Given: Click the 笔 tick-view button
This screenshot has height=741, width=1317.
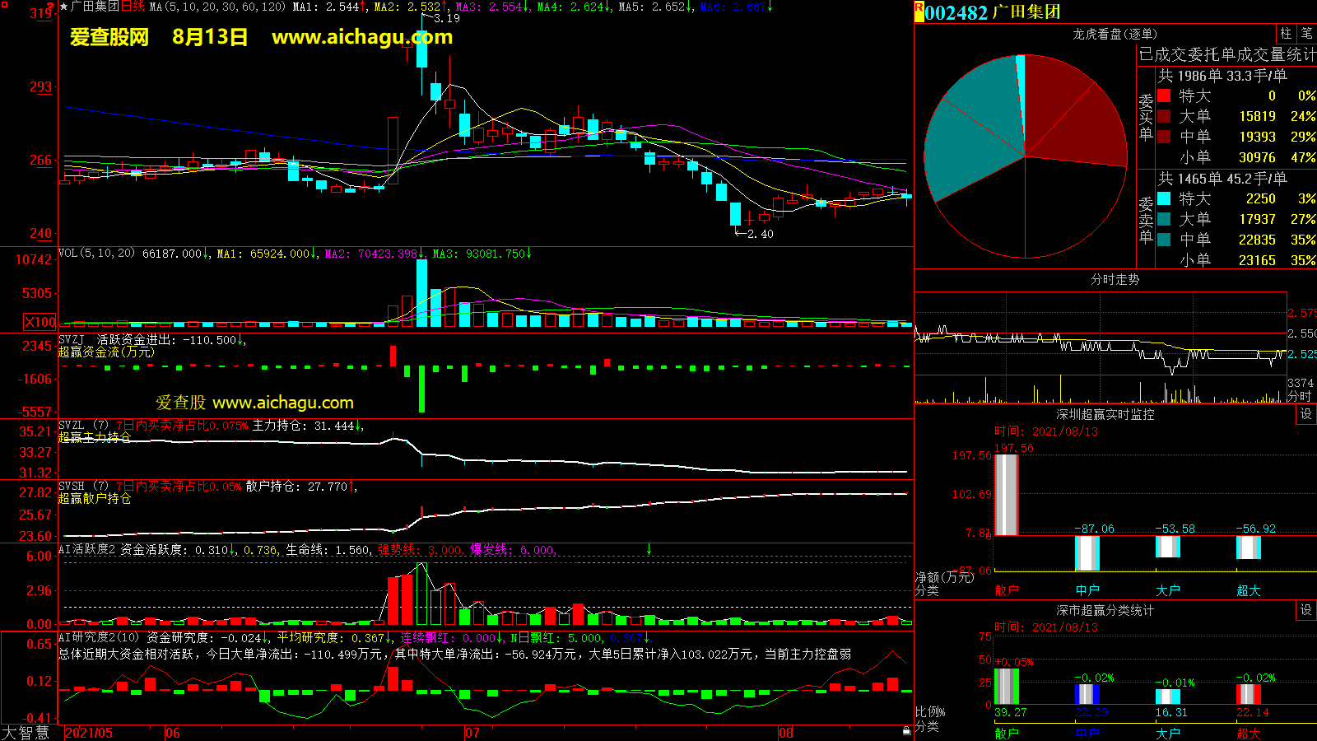Looking at the screenshot, I should pos(1307,34).
